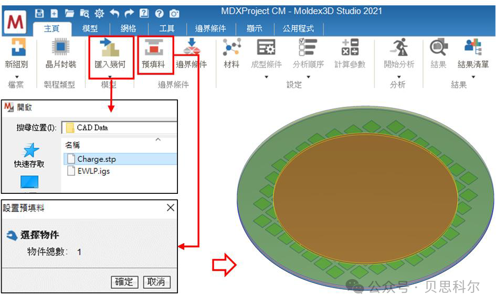This screenshot has height=307, width=496.
Task: Open 結果 results icon
Action: point(439,47)
